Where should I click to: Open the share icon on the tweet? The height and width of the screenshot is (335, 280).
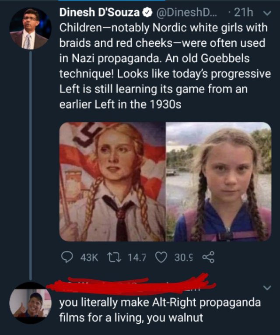(208, 257)
